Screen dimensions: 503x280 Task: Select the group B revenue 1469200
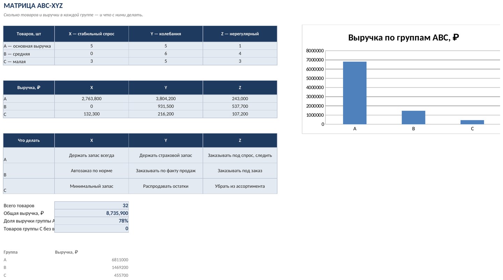tap(120, 267)
